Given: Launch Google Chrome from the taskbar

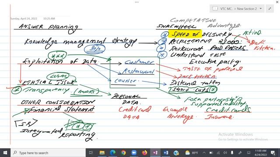Looking at the screenshot, I should tap(123, 153).
